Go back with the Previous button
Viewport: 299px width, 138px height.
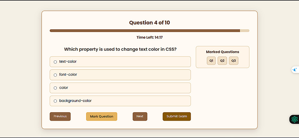tap(60, 116)
